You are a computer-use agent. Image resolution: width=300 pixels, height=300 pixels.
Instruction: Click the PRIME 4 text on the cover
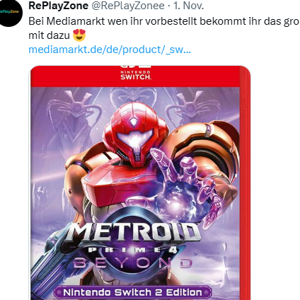(132, 250)
